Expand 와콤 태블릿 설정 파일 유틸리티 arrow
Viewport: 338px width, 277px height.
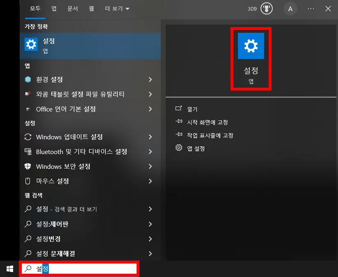(150, 94)
